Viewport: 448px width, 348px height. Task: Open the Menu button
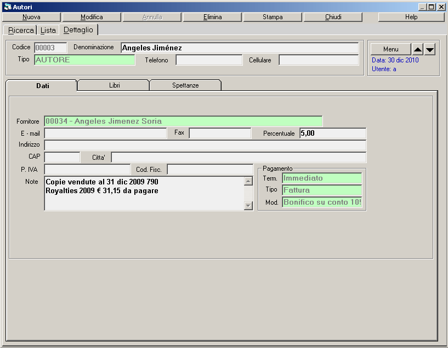391,49
